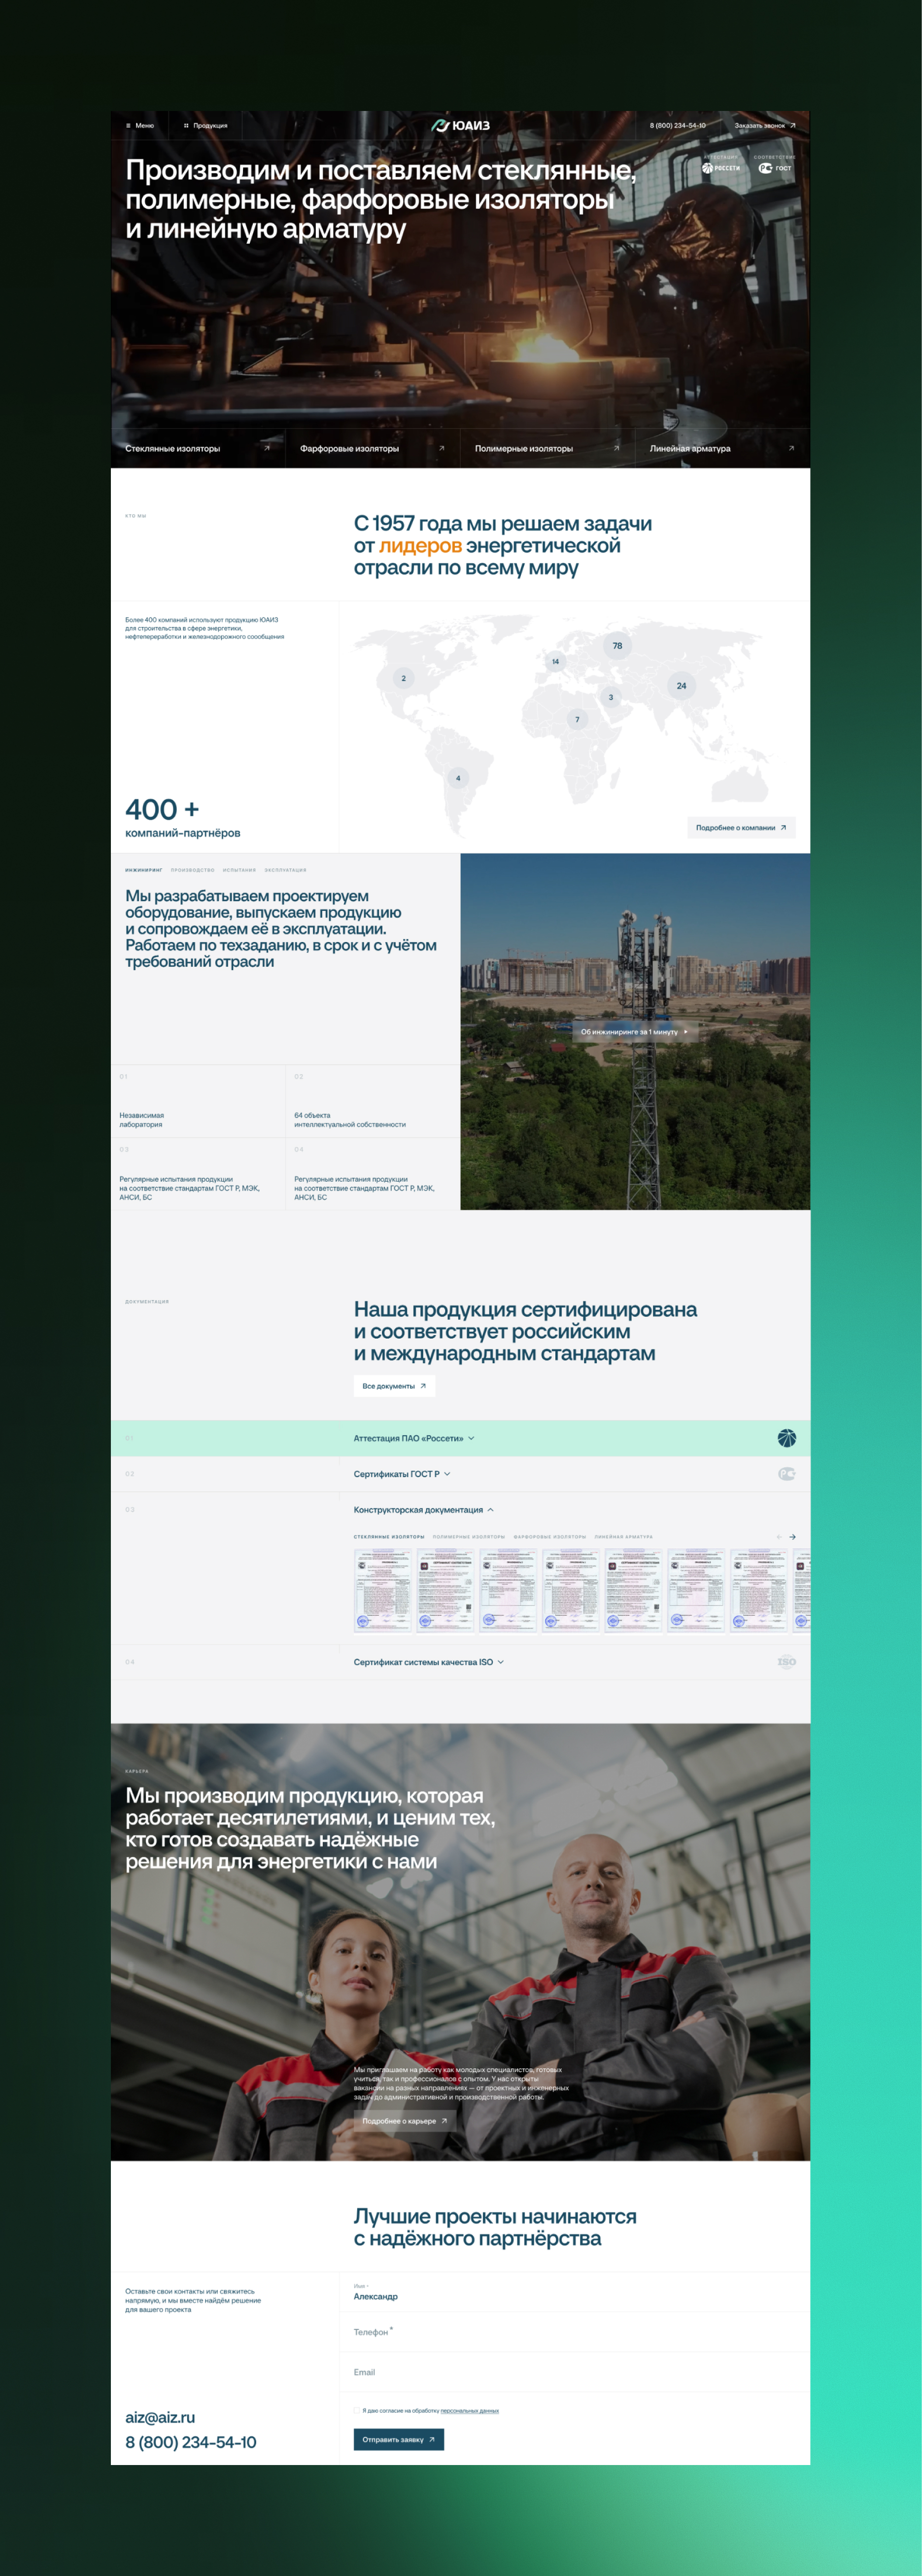The image size is (922, 2576).
Task: Select the map marker labeled 2
Action: point(404,678)
